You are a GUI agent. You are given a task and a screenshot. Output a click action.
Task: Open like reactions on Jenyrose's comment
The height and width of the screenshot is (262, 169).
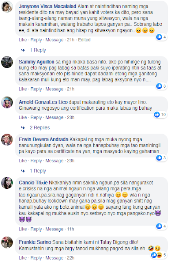161,37
